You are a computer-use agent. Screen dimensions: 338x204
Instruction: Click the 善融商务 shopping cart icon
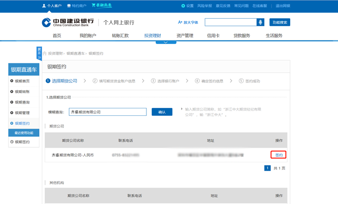click(x=94, y=6)
